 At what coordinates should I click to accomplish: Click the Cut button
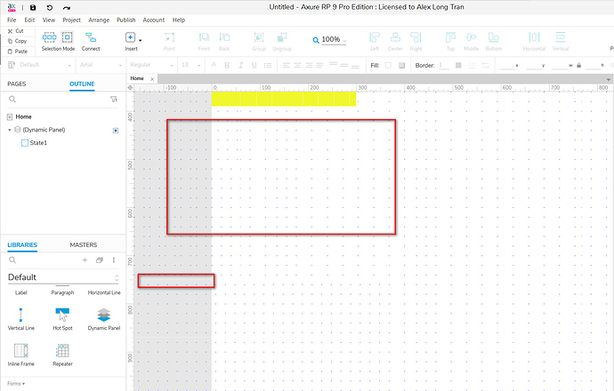[16, 30]
